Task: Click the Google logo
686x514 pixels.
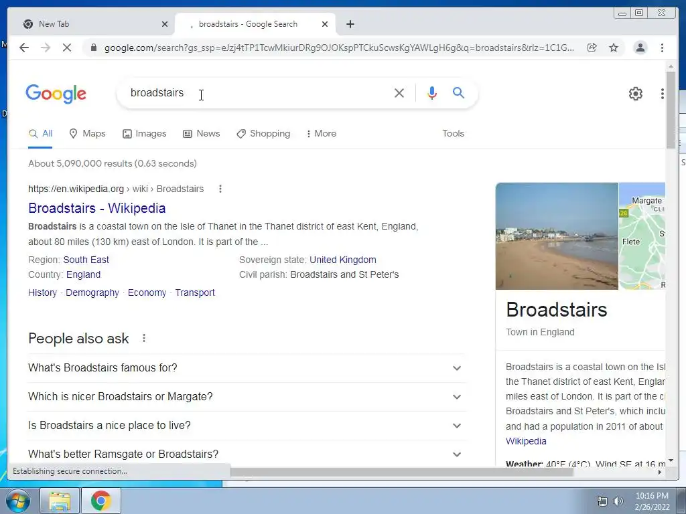Action: (x=56, y=94)
